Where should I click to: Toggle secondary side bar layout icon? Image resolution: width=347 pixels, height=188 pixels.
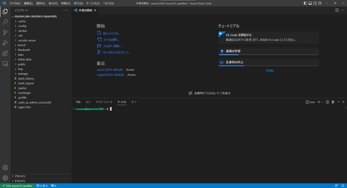pos(315,3)
